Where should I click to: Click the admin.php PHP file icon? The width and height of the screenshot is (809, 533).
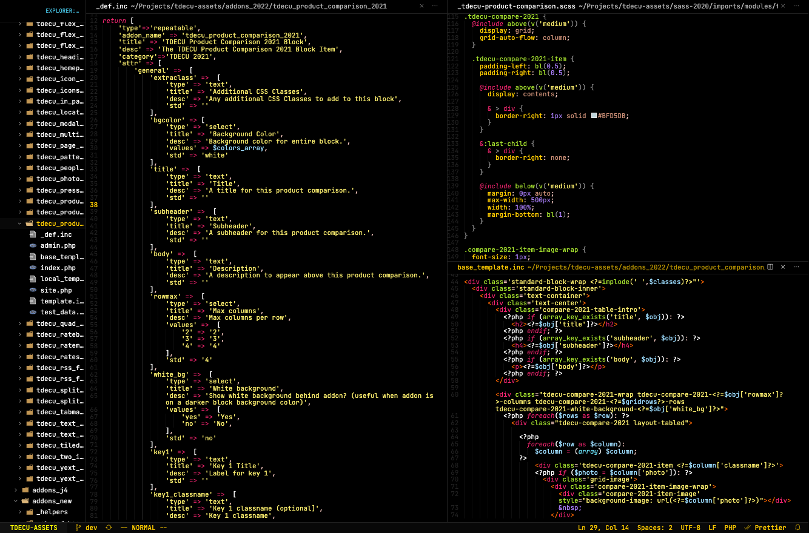(x=33, y=245)
